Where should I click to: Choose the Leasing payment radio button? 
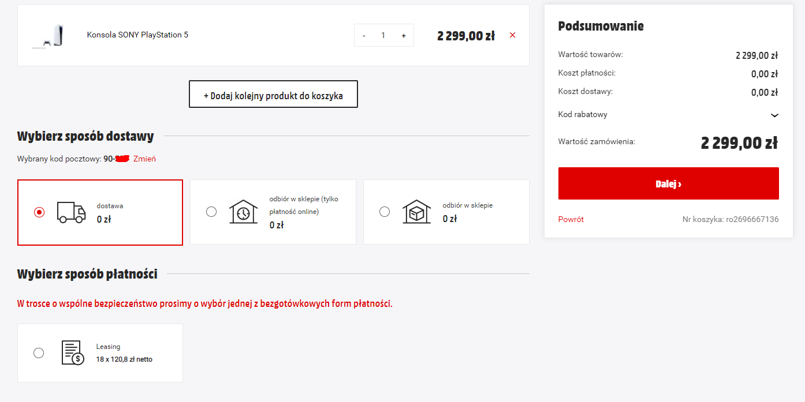pyautogui.click(x=39, y=352)
